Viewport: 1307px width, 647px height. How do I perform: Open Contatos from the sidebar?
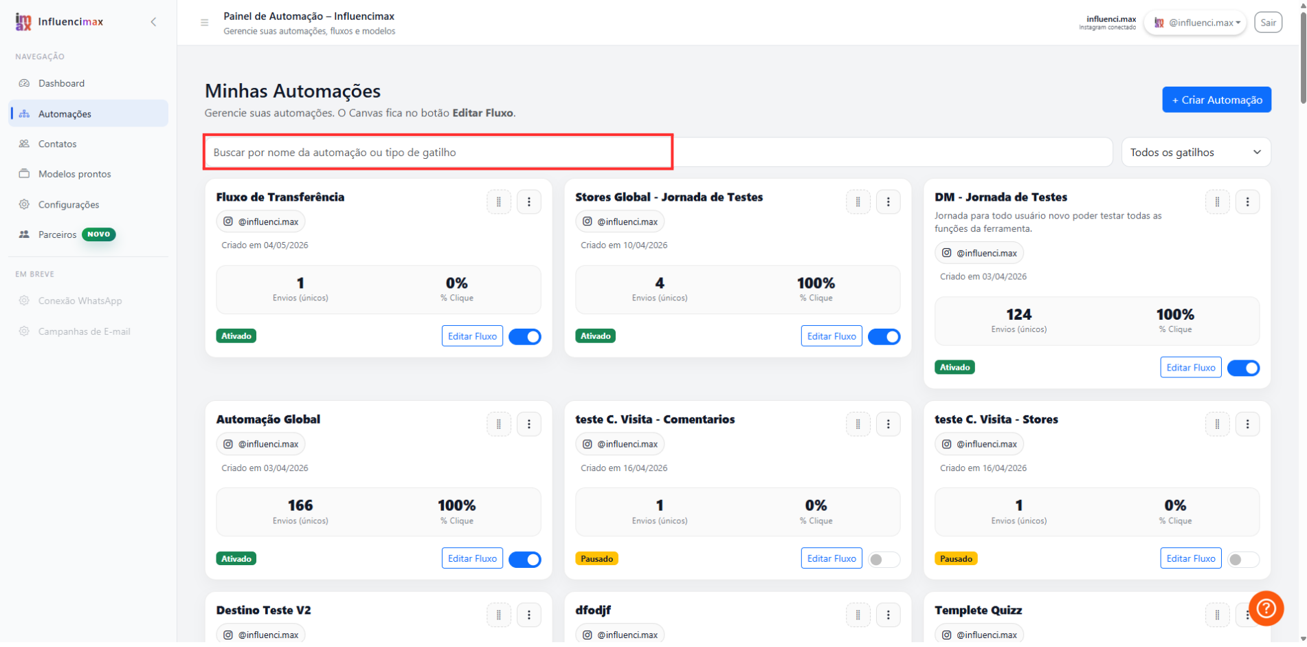88,144
